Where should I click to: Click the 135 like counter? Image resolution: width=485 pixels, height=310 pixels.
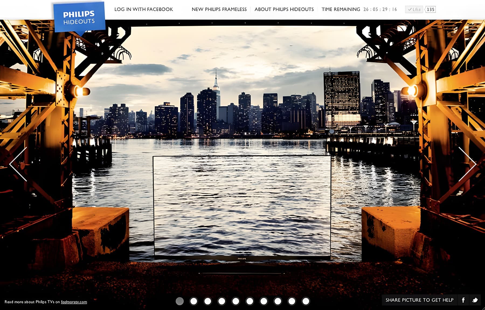430,9
